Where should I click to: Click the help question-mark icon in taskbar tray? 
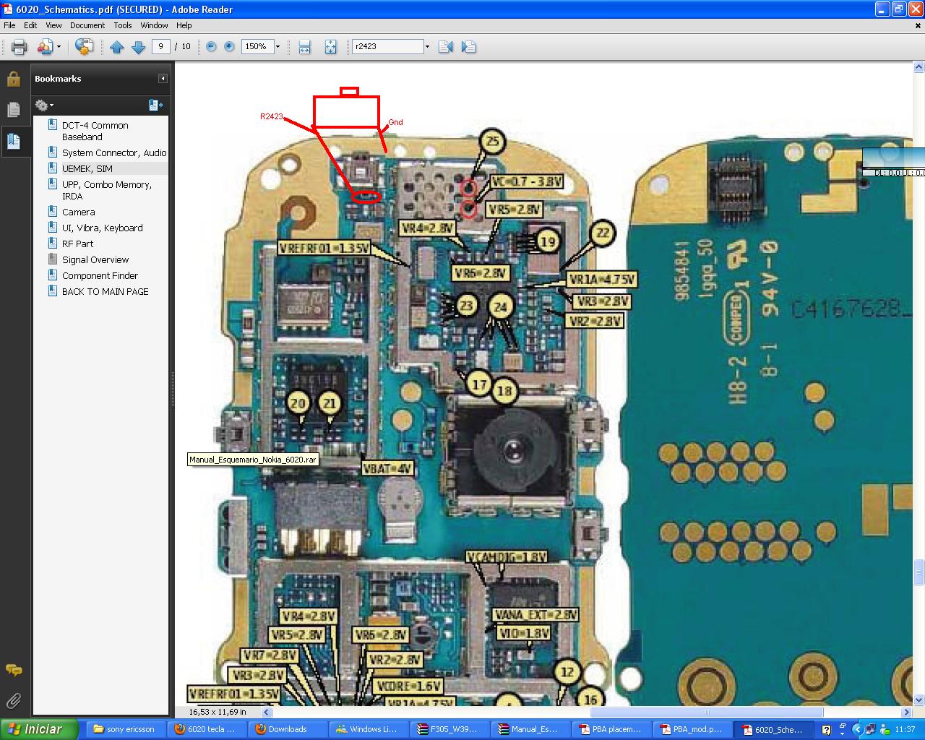coord(827,730)
